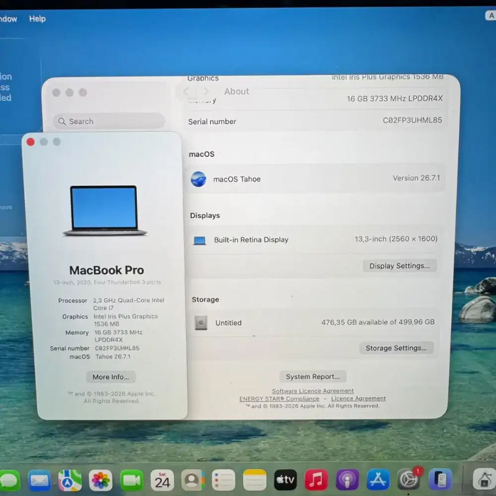Open the Mail app in the Dock
The height and width of the screenshot is (496, 496).
[x=39, y=481]
